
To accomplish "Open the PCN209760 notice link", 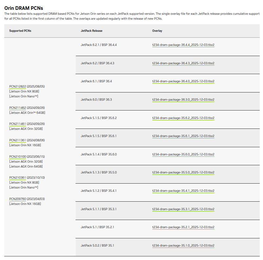I will pyautogui.click(x=17, y=199).
